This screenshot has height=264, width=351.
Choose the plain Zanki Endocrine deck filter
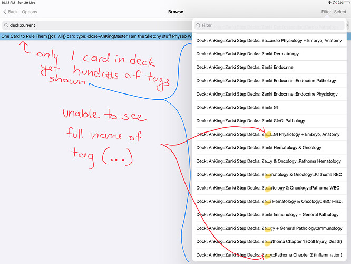269,67
